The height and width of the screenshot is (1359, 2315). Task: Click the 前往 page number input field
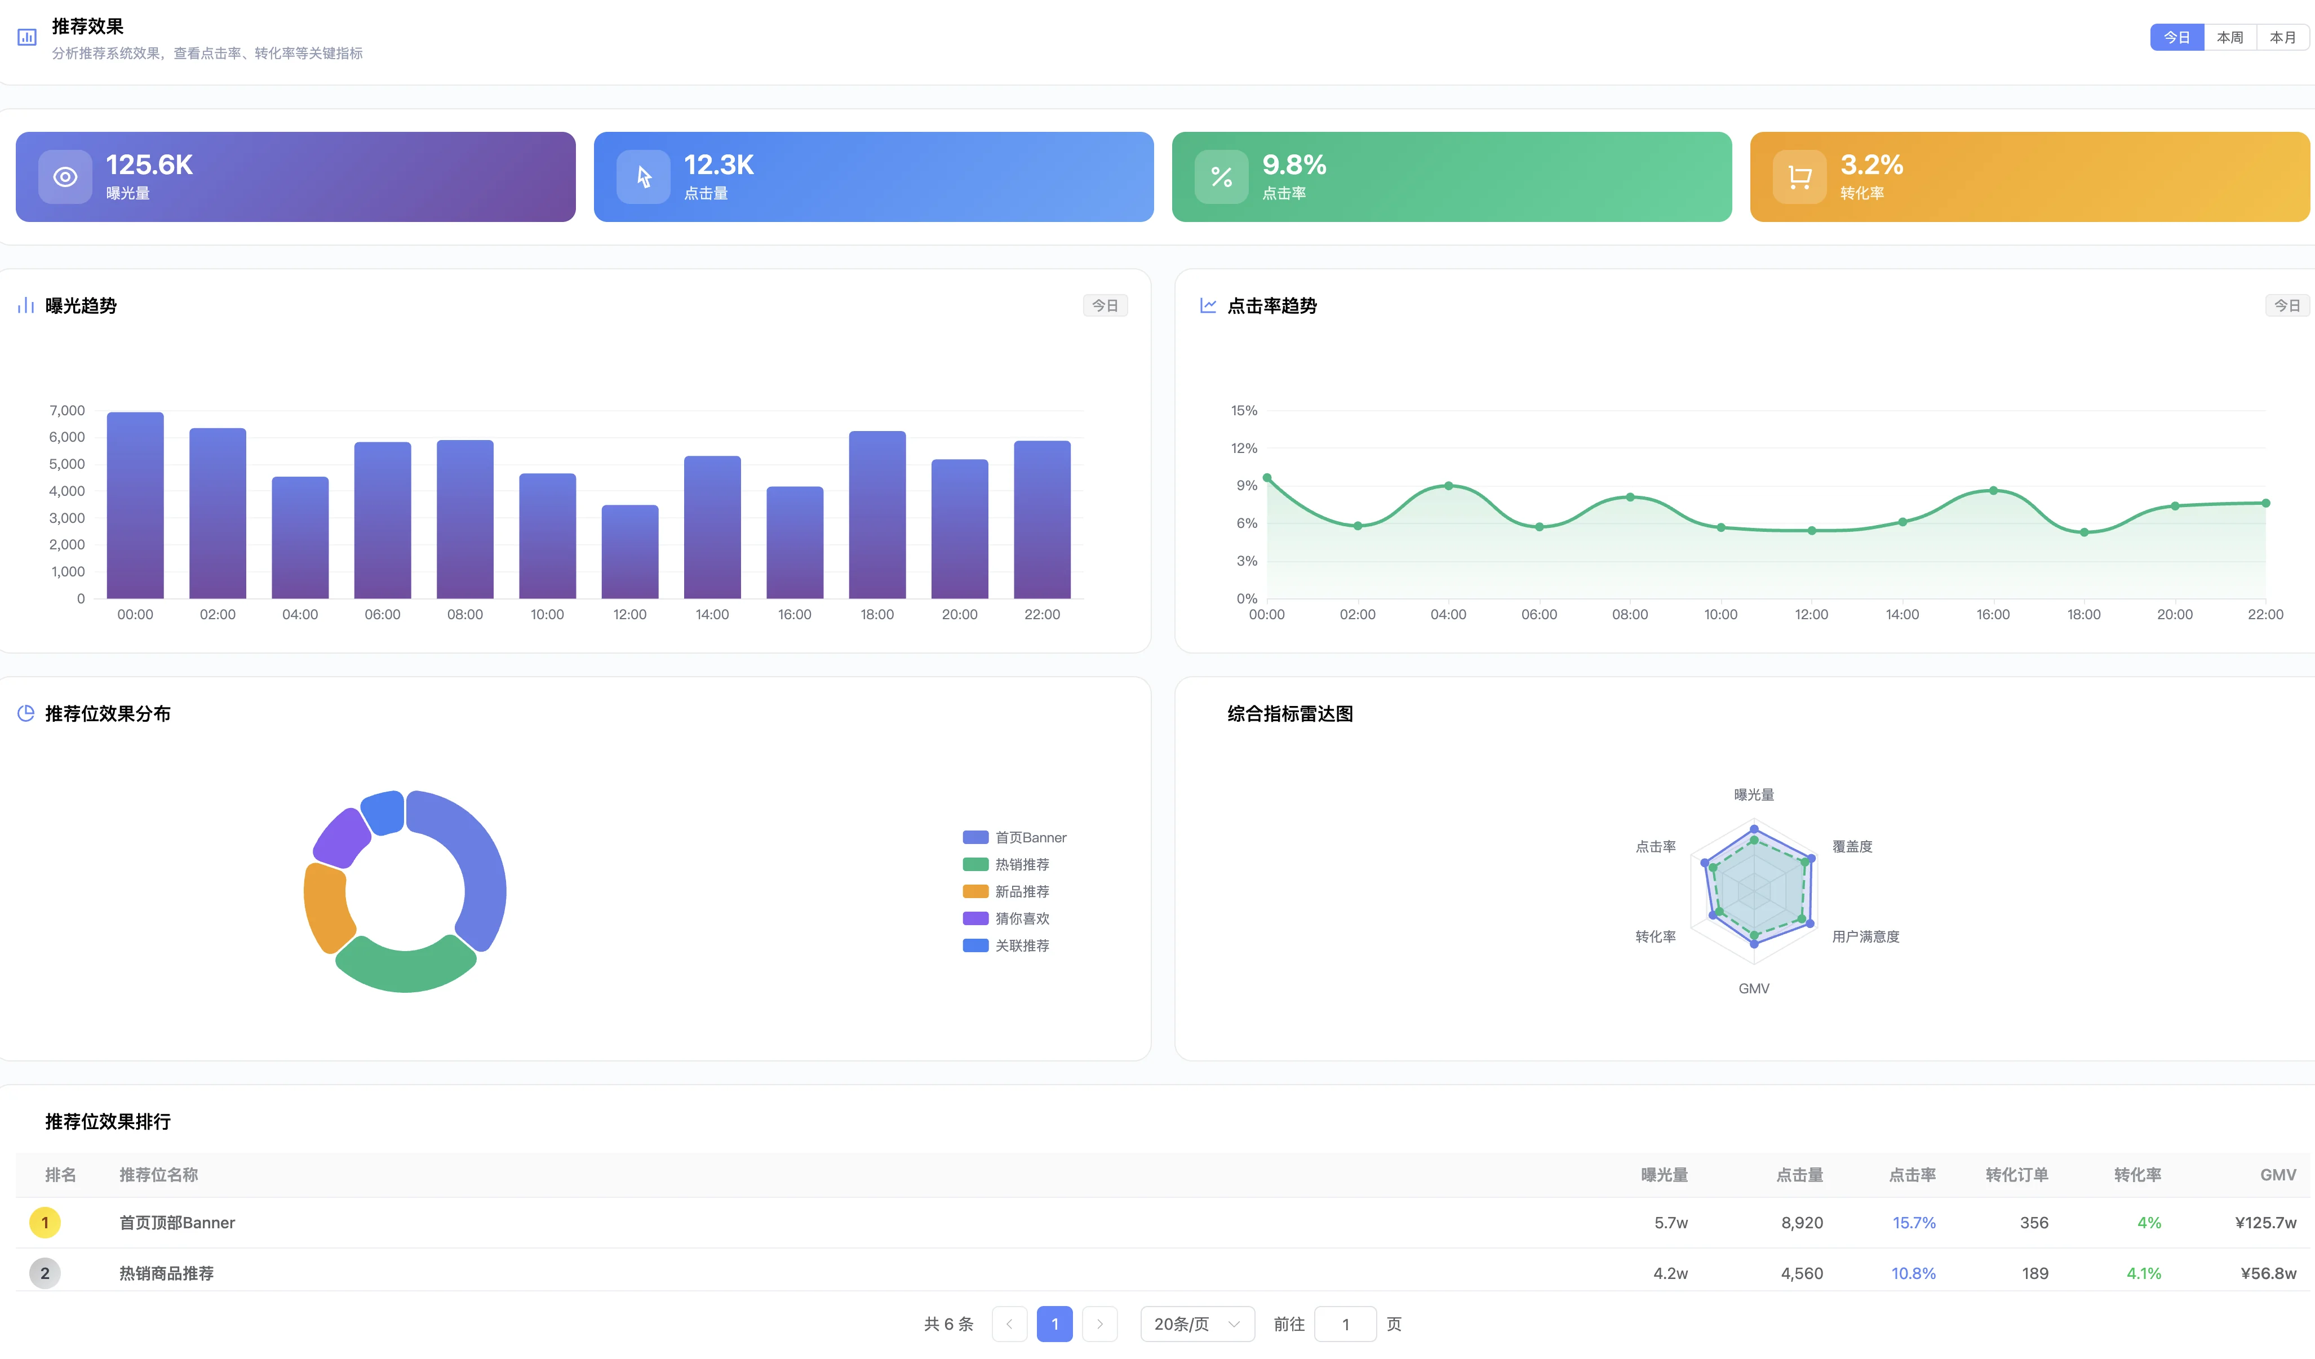tap(1345, 1324)
